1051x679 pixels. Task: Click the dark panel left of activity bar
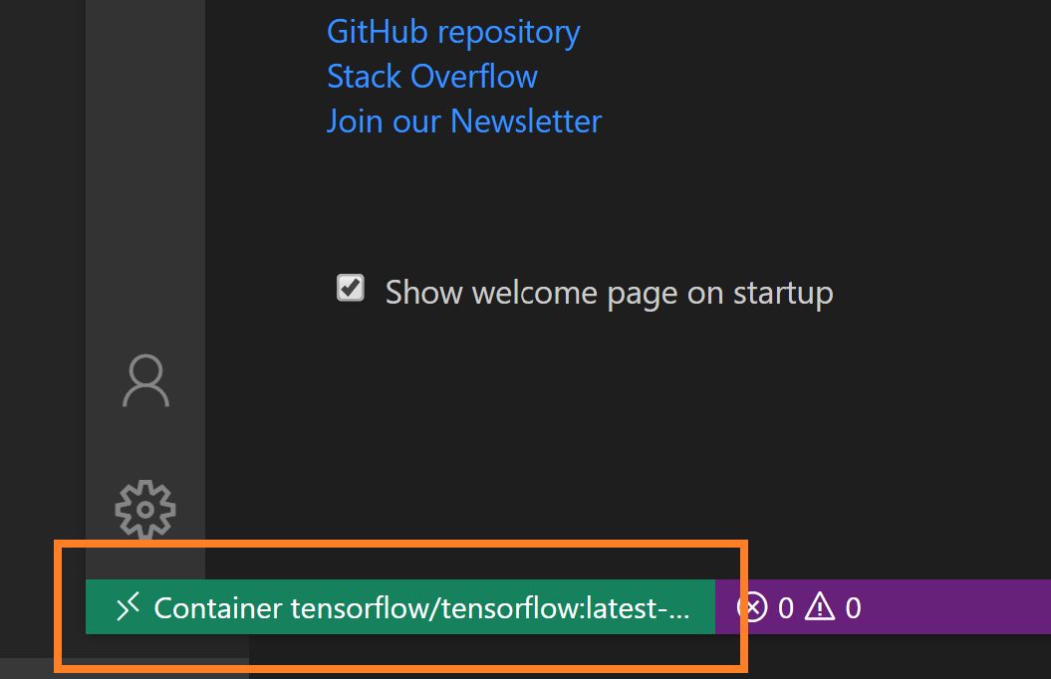click(42, 268)
